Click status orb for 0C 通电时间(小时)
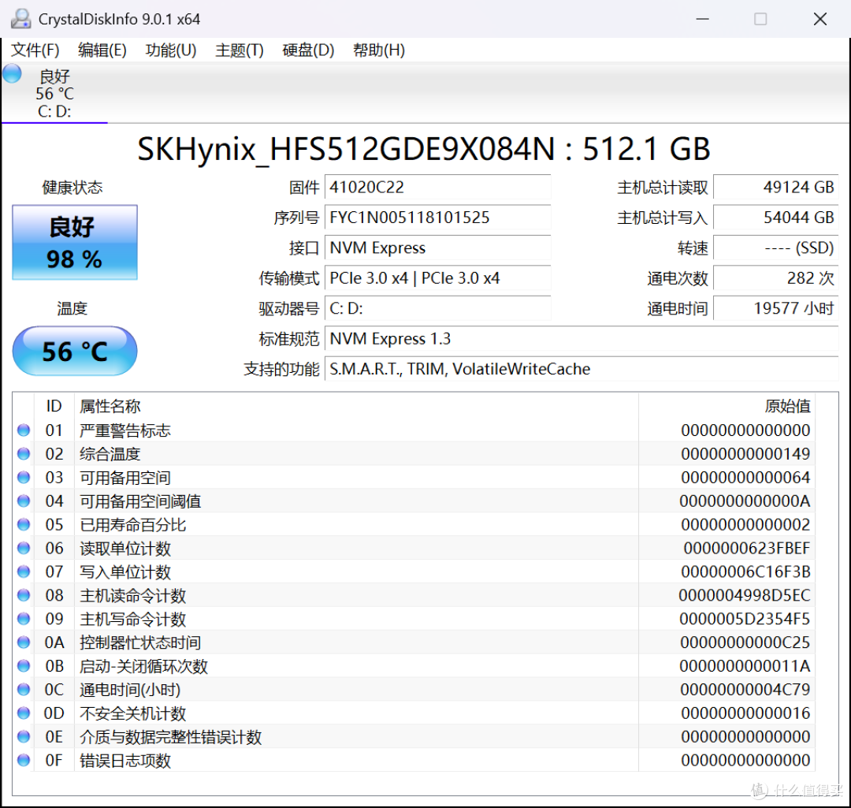 24,690
